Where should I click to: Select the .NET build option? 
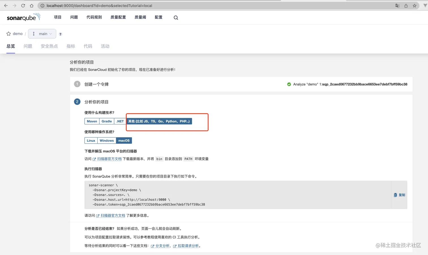(x=120, y=121)
